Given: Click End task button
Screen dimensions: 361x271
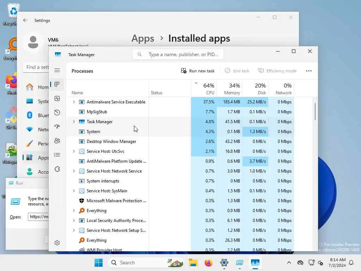Looking at the screenshot, I should click(x=237, y=71).
